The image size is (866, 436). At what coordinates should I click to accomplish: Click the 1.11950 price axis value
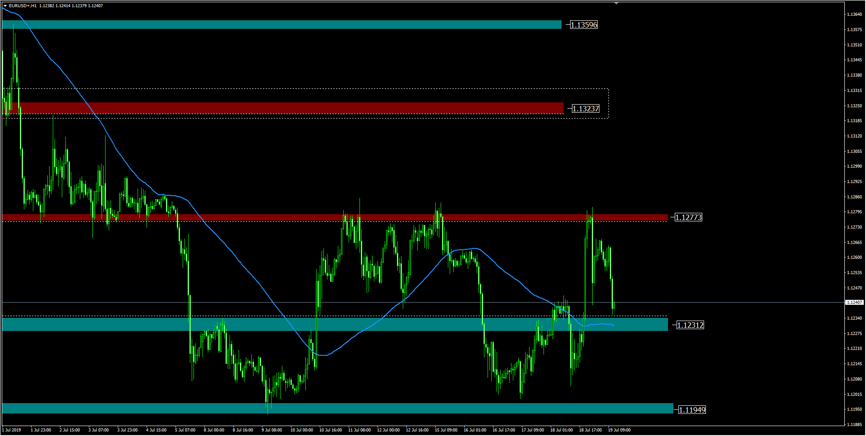pyautogui.click(x=854, y=409)
